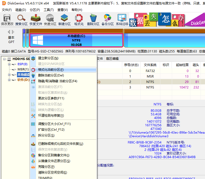Expand the ESP(0) tree node
This screenshot has height=179, width=205.
click(x=9, y=64)
